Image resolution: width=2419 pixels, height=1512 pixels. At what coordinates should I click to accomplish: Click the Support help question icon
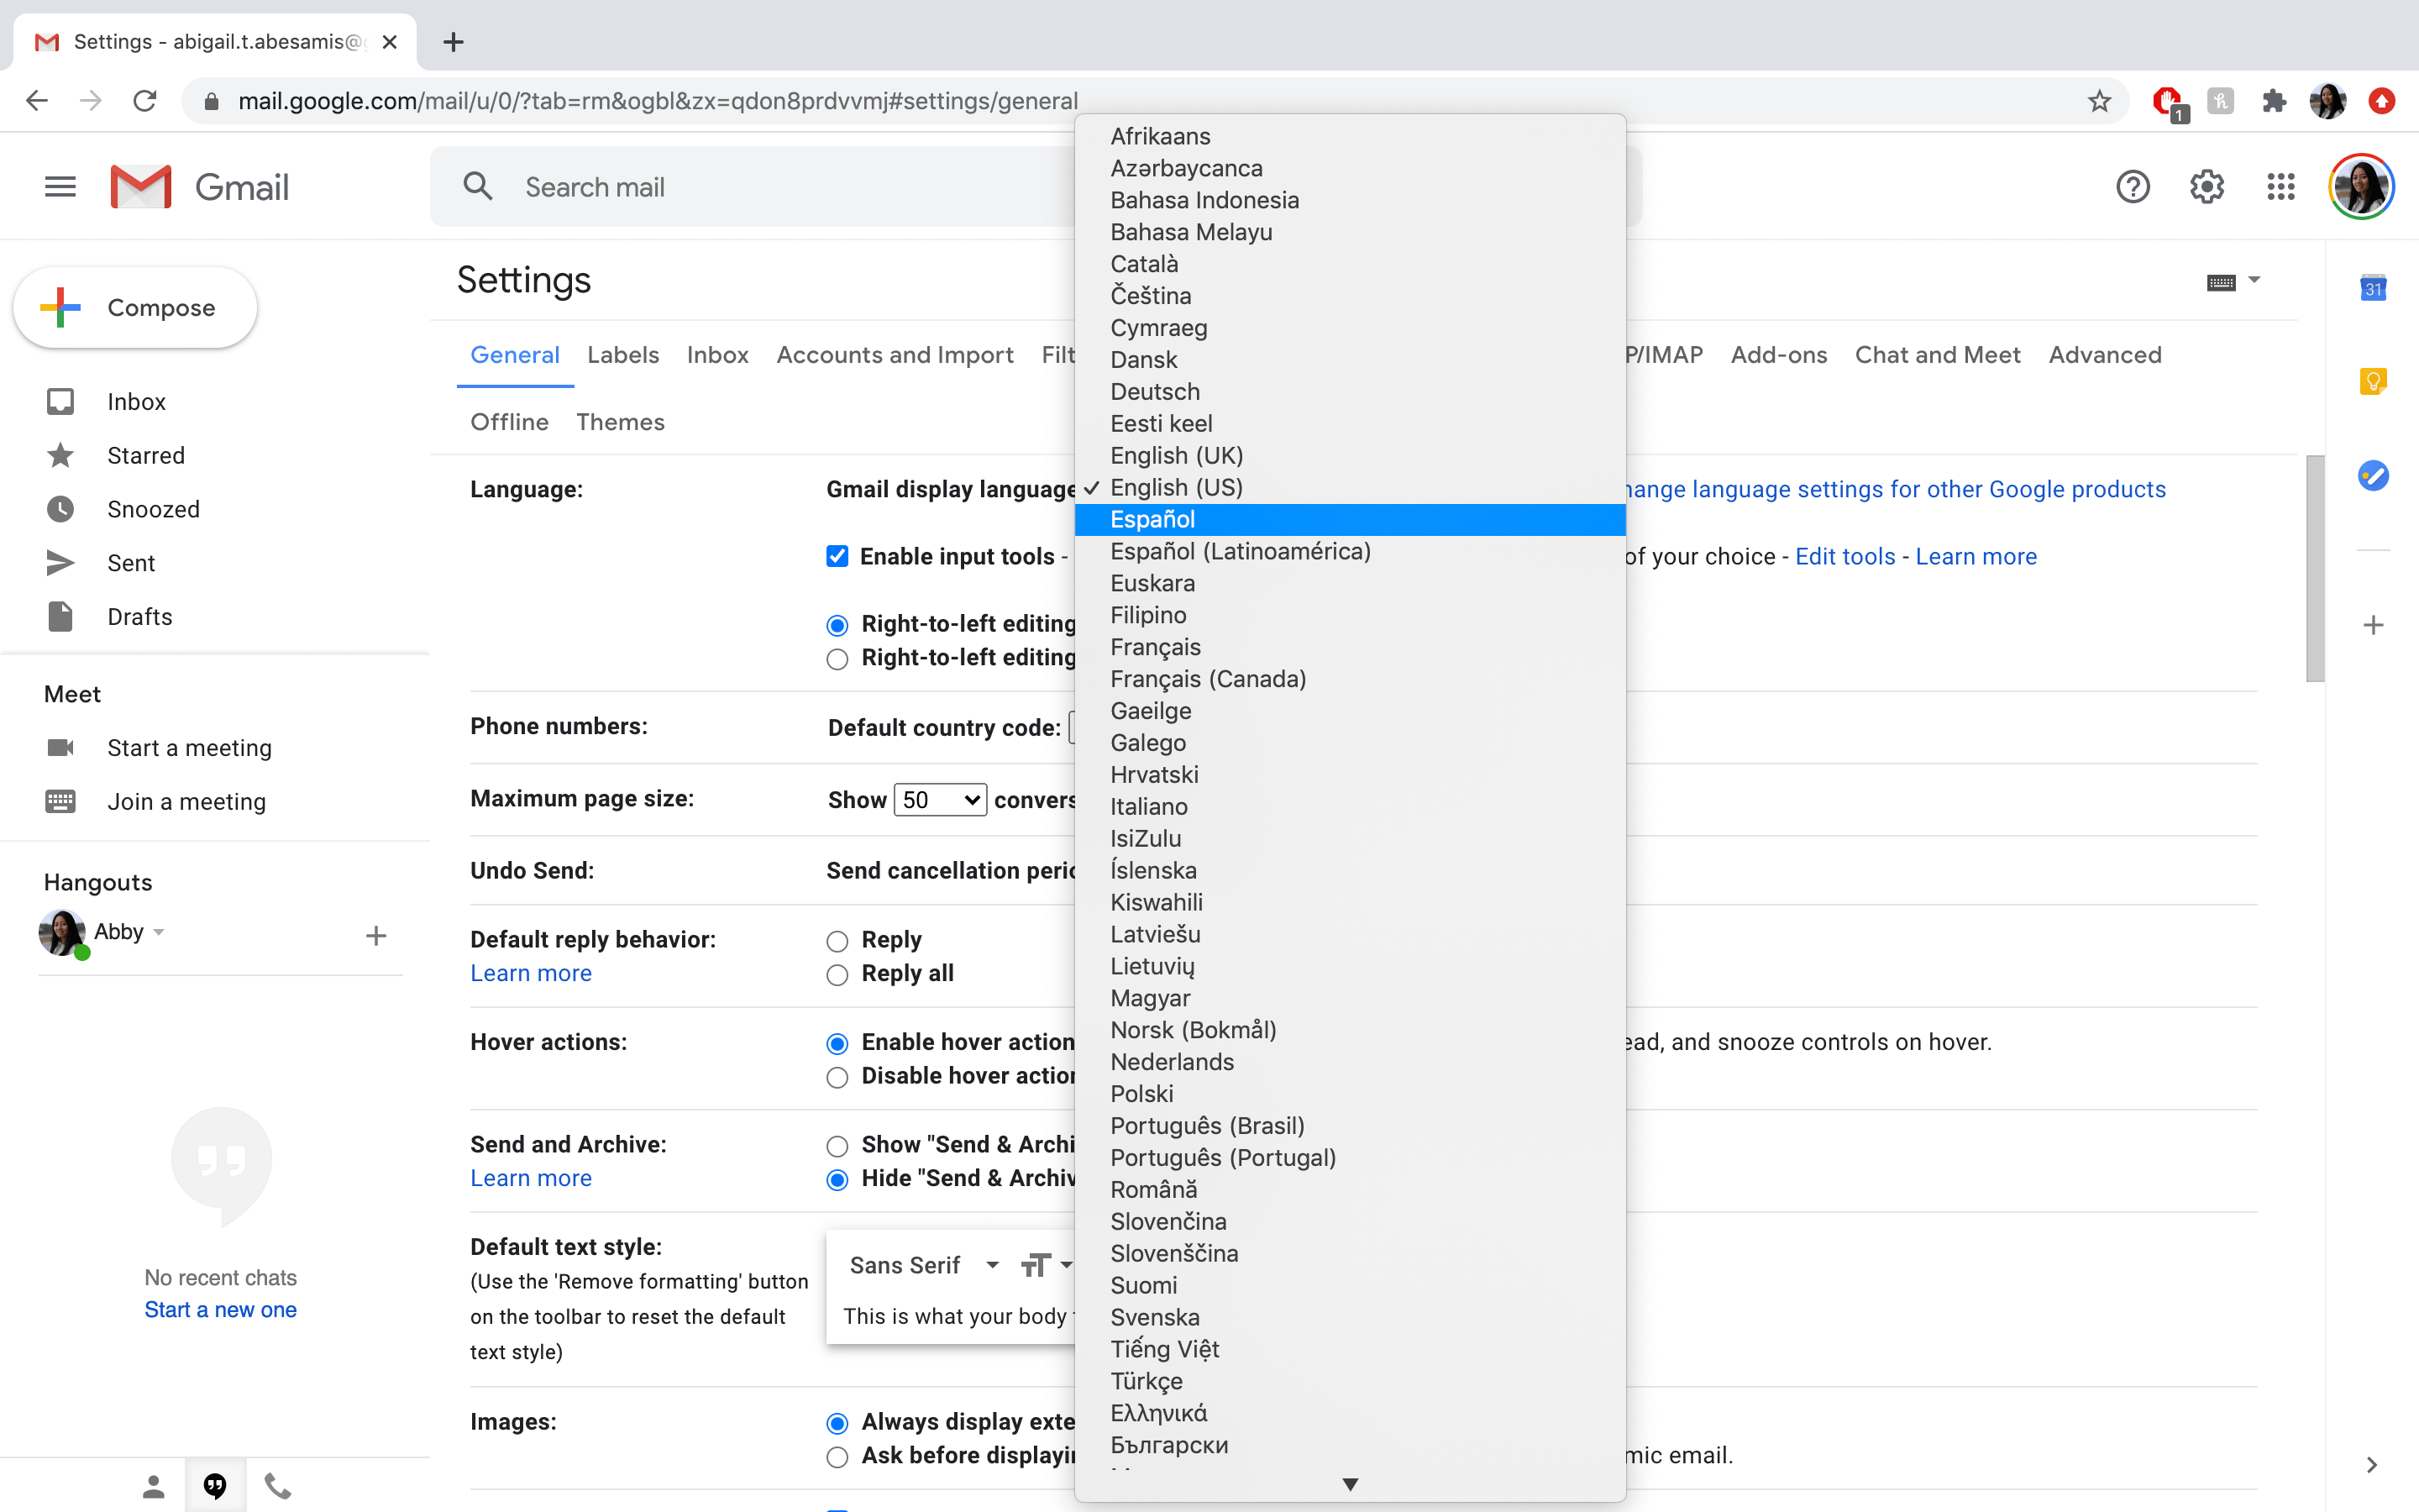2132,187
